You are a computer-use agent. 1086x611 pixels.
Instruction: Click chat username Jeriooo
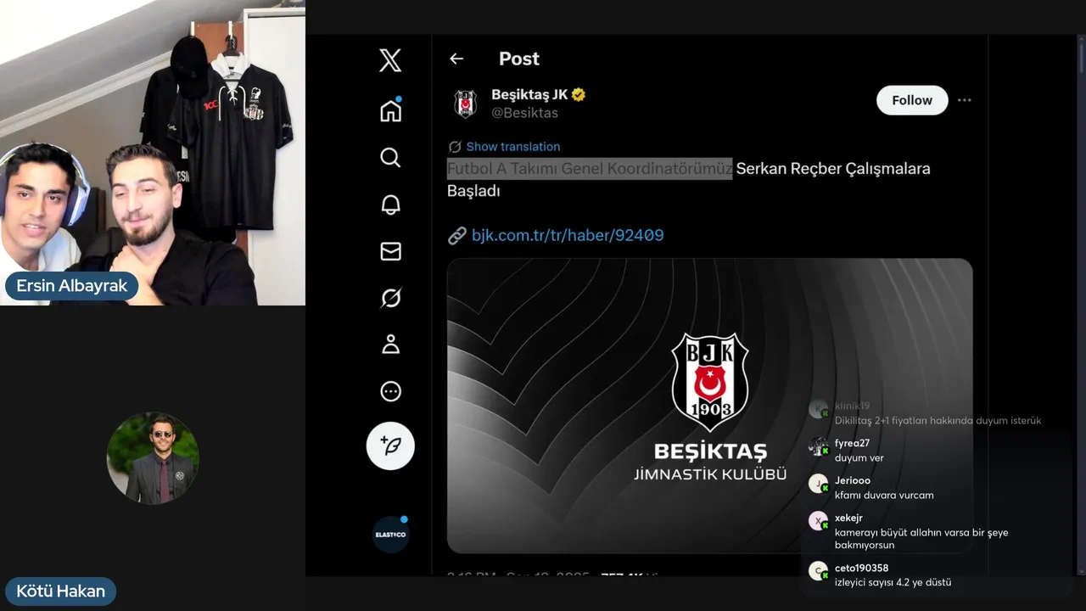tap(853, 480)
